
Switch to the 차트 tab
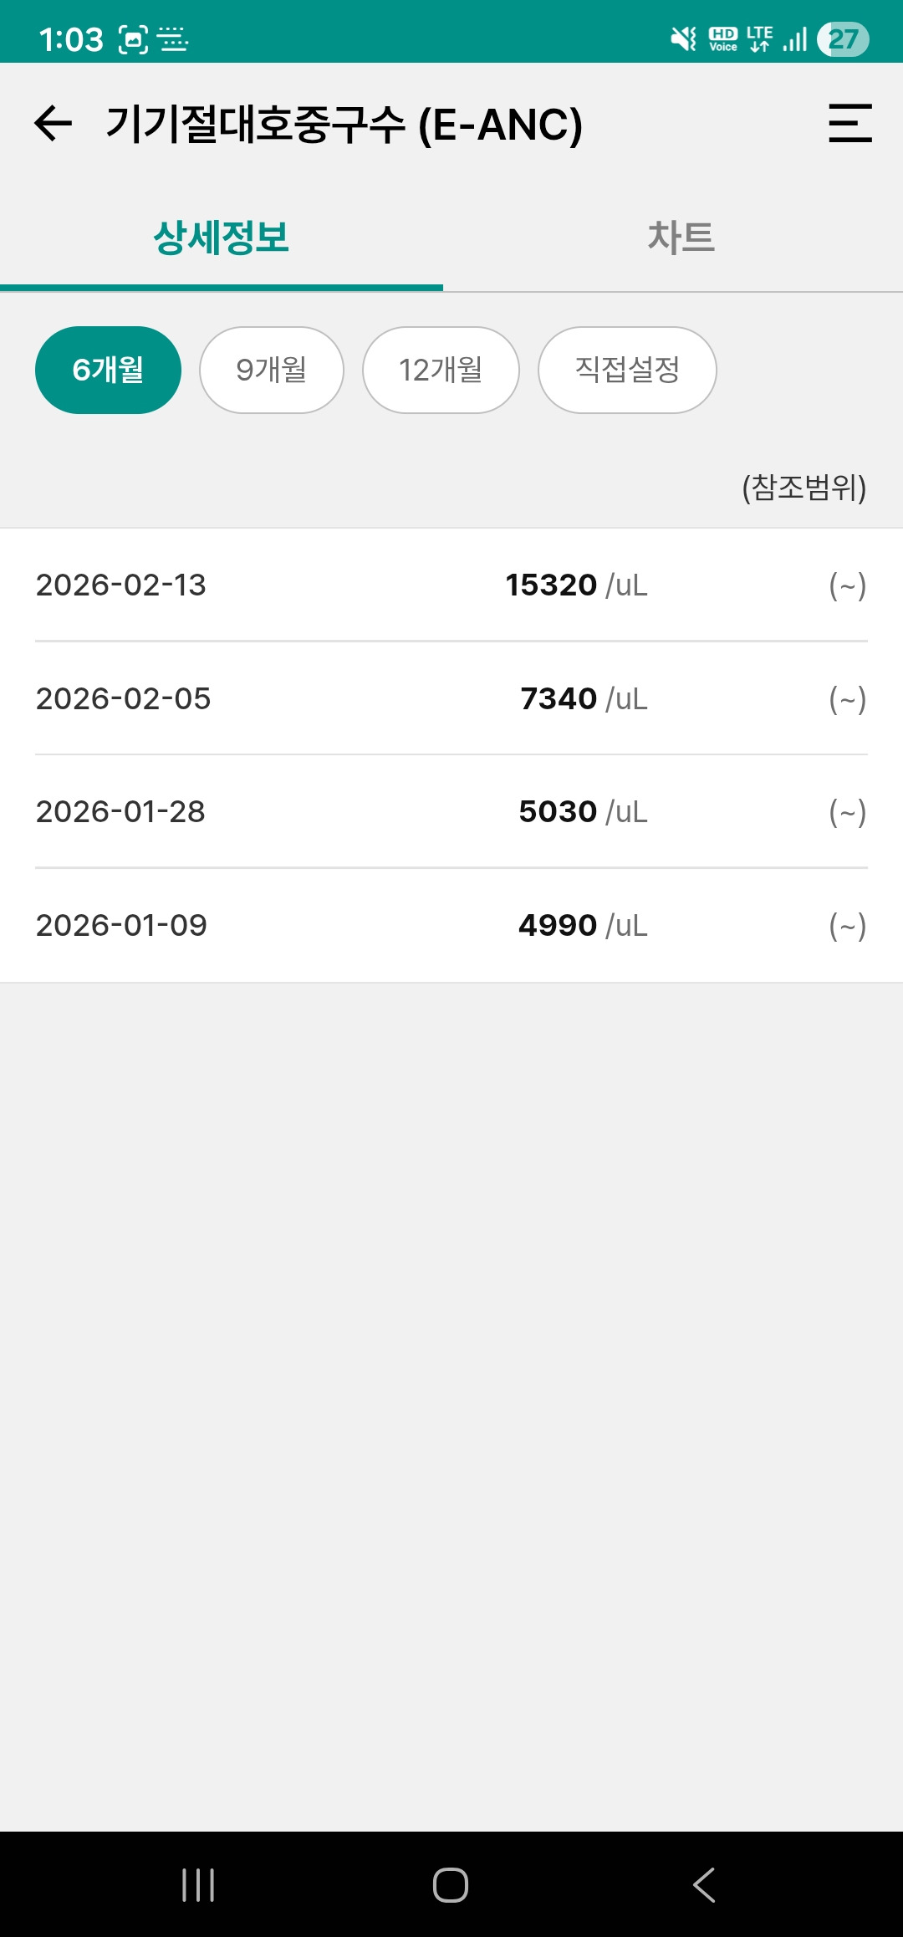tap(681, 238)
